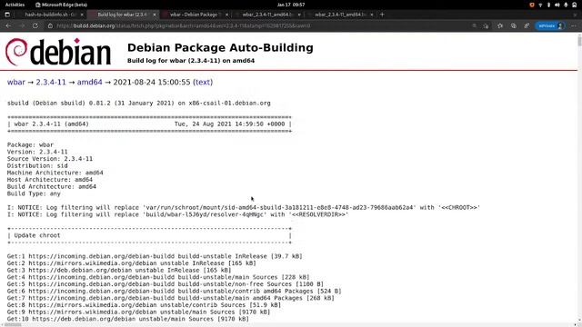The image size is (582, 327).
Task: Click the 2021-08-24 15:00:55 timestamp
Action: (x=152, y=82)
